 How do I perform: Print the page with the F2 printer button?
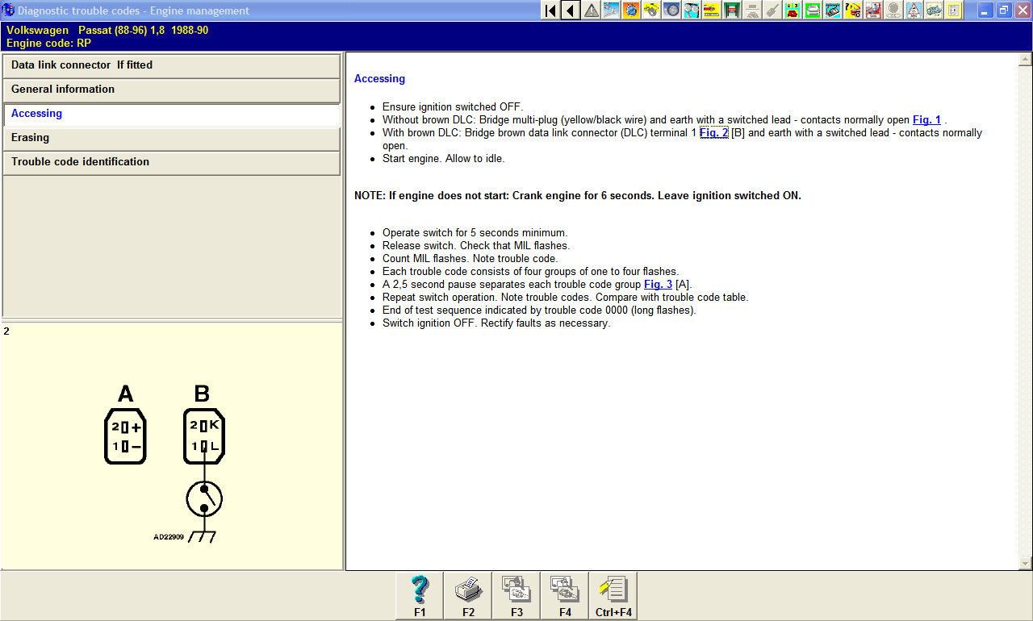pyautogui.click(x=468, y=596)
